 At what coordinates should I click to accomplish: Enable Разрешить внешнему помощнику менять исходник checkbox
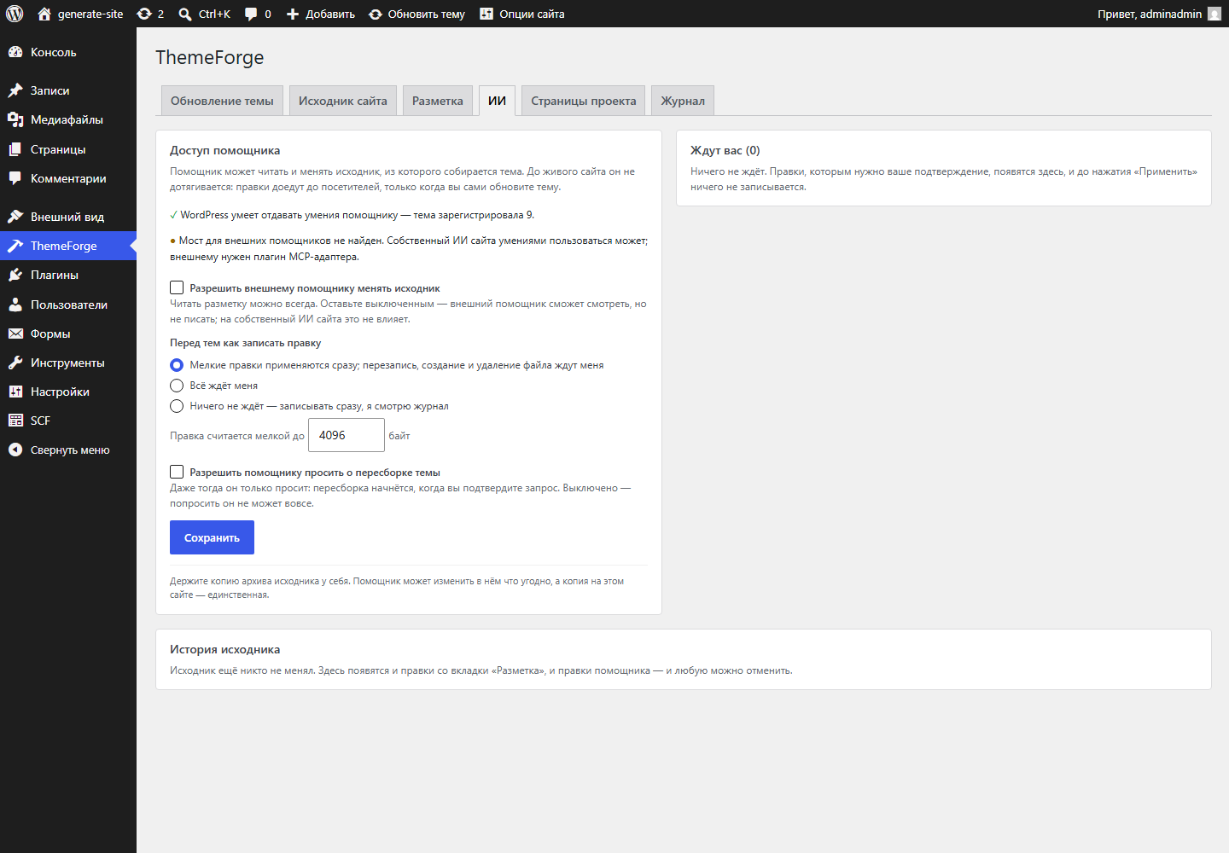tap(177, 287)
